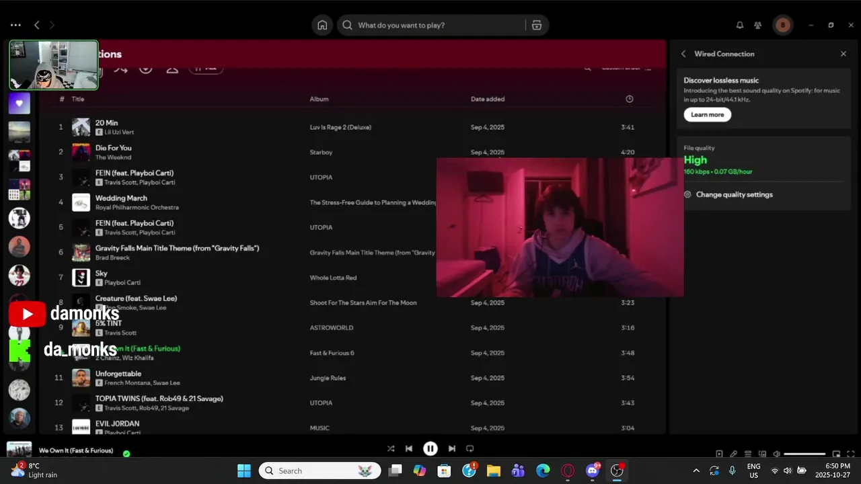This screenshot has width=861, height=484.
Task: Enter full screen player
Action: click(x=850, y=454)
